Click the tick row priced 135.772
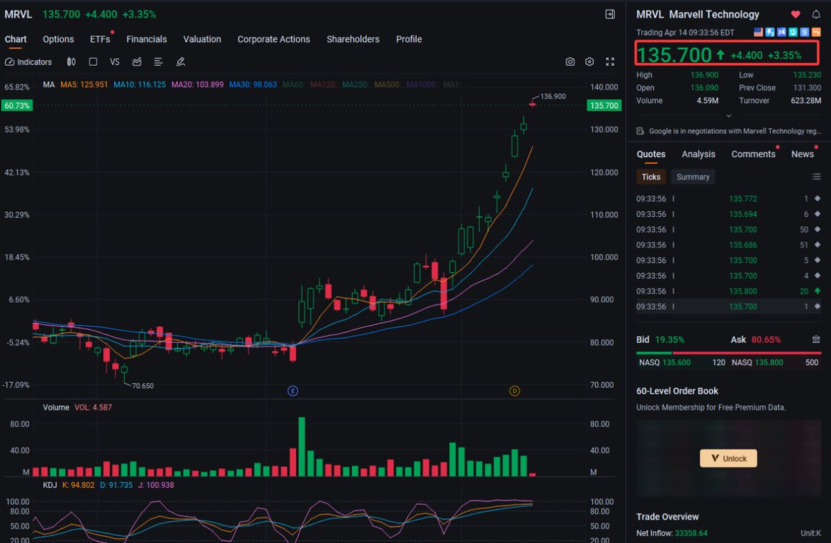The height and width of the screenshot is (543, 831). 729,199
